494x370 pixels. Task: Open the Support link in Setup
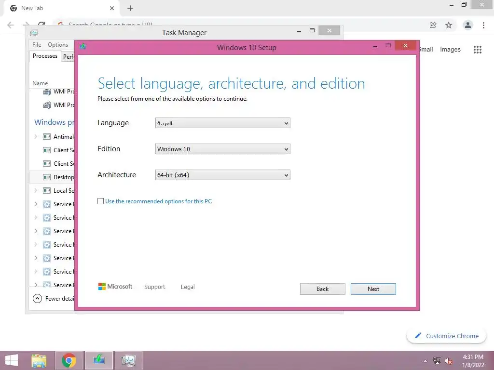pos(155,287)
